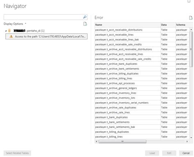The height and width of the screenshot is (157, 194).
Task: Select row pacelayer.t_bank_settlements
Action: tap(142, 122)
